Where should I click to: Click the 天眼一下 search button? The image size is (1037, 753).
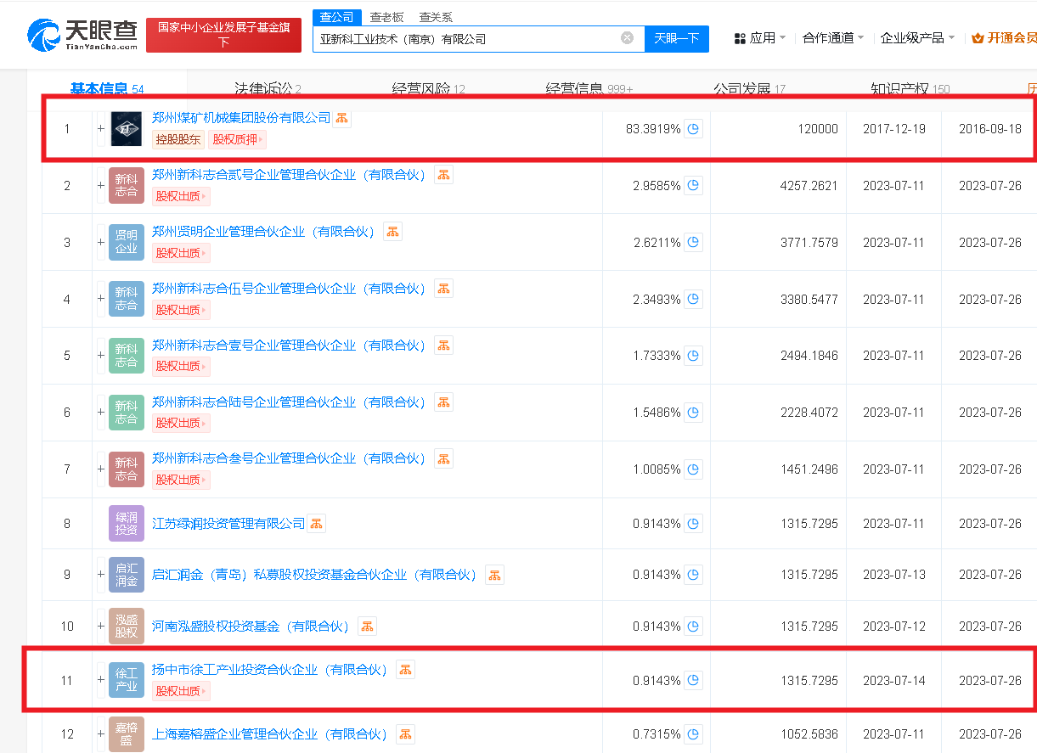[x=676, y=38]
